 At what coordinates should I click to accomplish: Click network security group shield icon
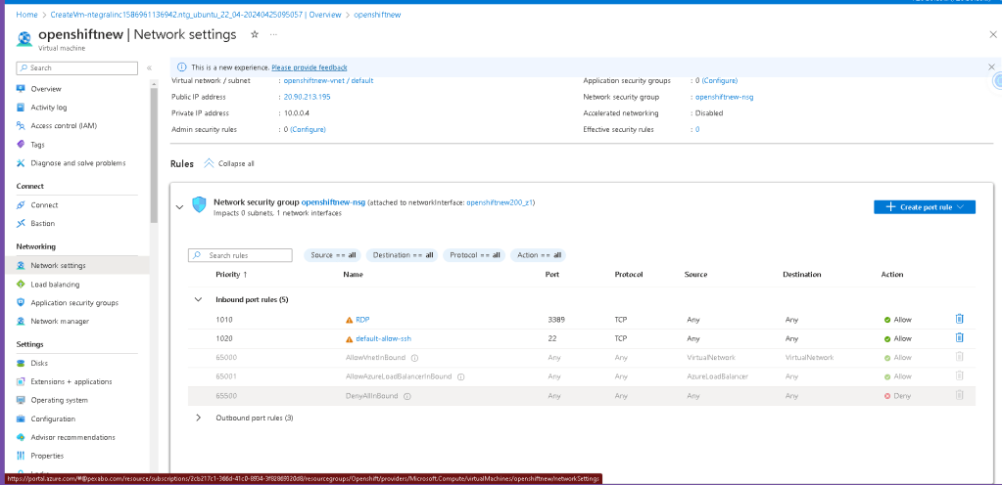pos(200,204)
